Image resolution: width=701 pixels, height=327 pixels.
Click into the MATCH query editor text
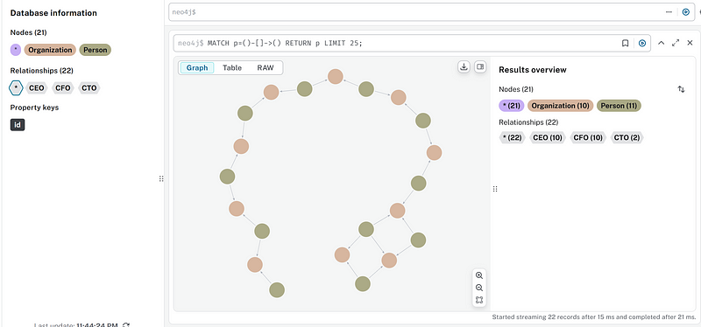point(286,43)
